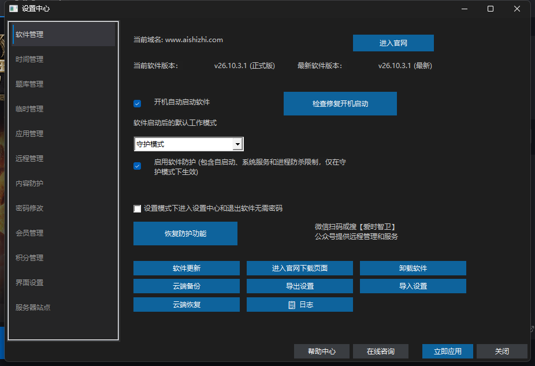Close the 设置中心 window
The width and height of the screenshot is (535, 366).
tap(517, 9)
